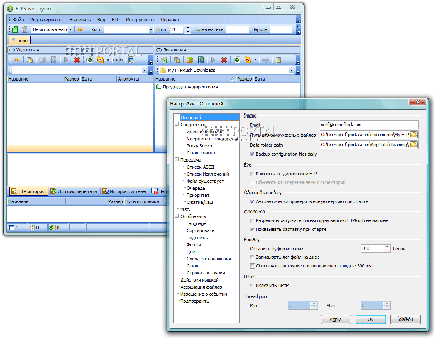The width and height of the screenshot is (434, 338).
Task: Enable single FTPRush instance checkbox
Action: [252, 221]
